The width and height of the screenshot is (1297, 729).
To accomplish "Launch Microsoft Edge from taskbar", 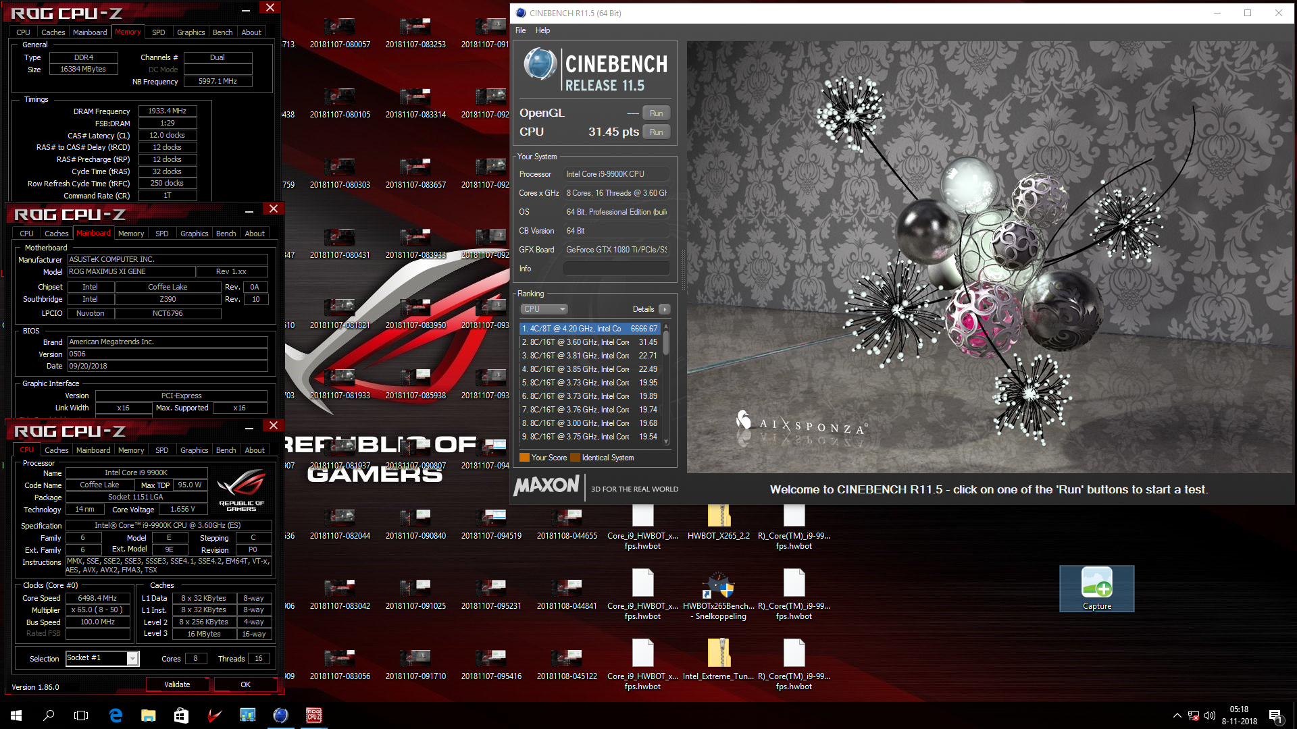I will tap(116, 715).
